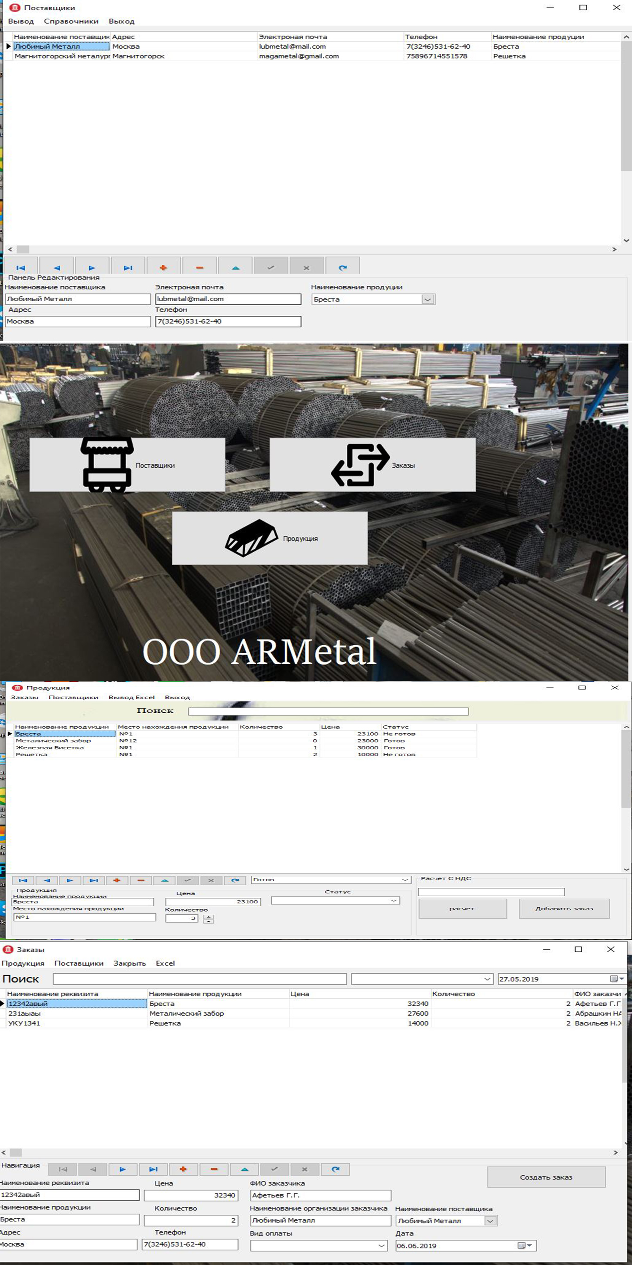The height and width of the screenshot is (1265, 632).
Task: Go to first record in Продукция navigator
Action: 23,880
